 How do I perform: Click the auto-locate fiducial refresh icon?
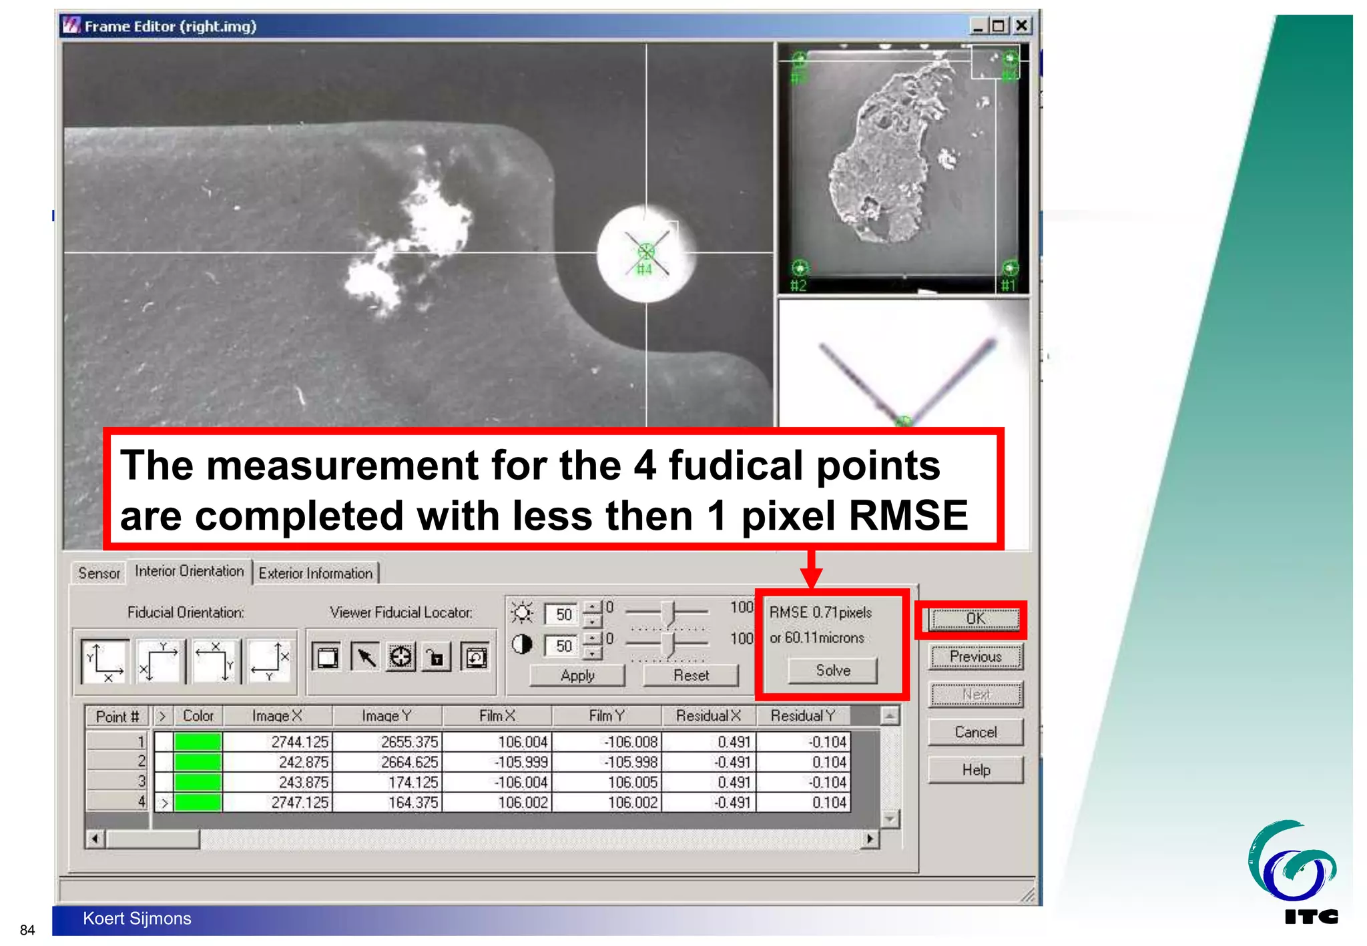click(475, 657)
